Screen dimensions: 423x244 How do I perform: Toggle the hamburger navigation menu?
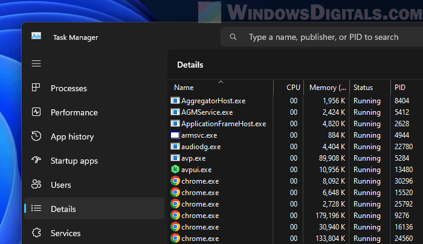click(x=36, y=63)
